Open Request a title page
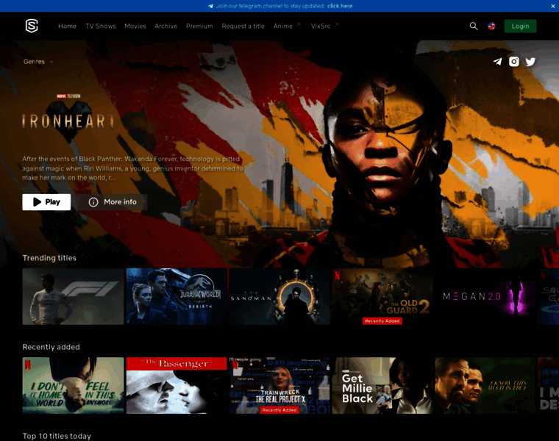559x441 pixels. point(243,26)
